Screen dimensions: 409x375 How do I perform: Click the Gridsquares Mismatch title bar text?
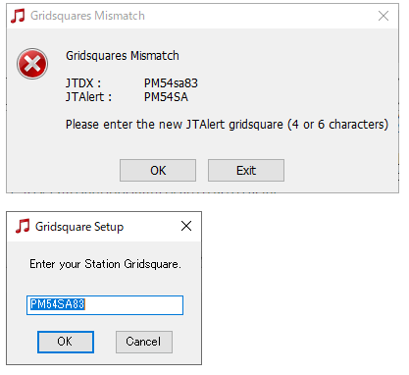(87, 16)
